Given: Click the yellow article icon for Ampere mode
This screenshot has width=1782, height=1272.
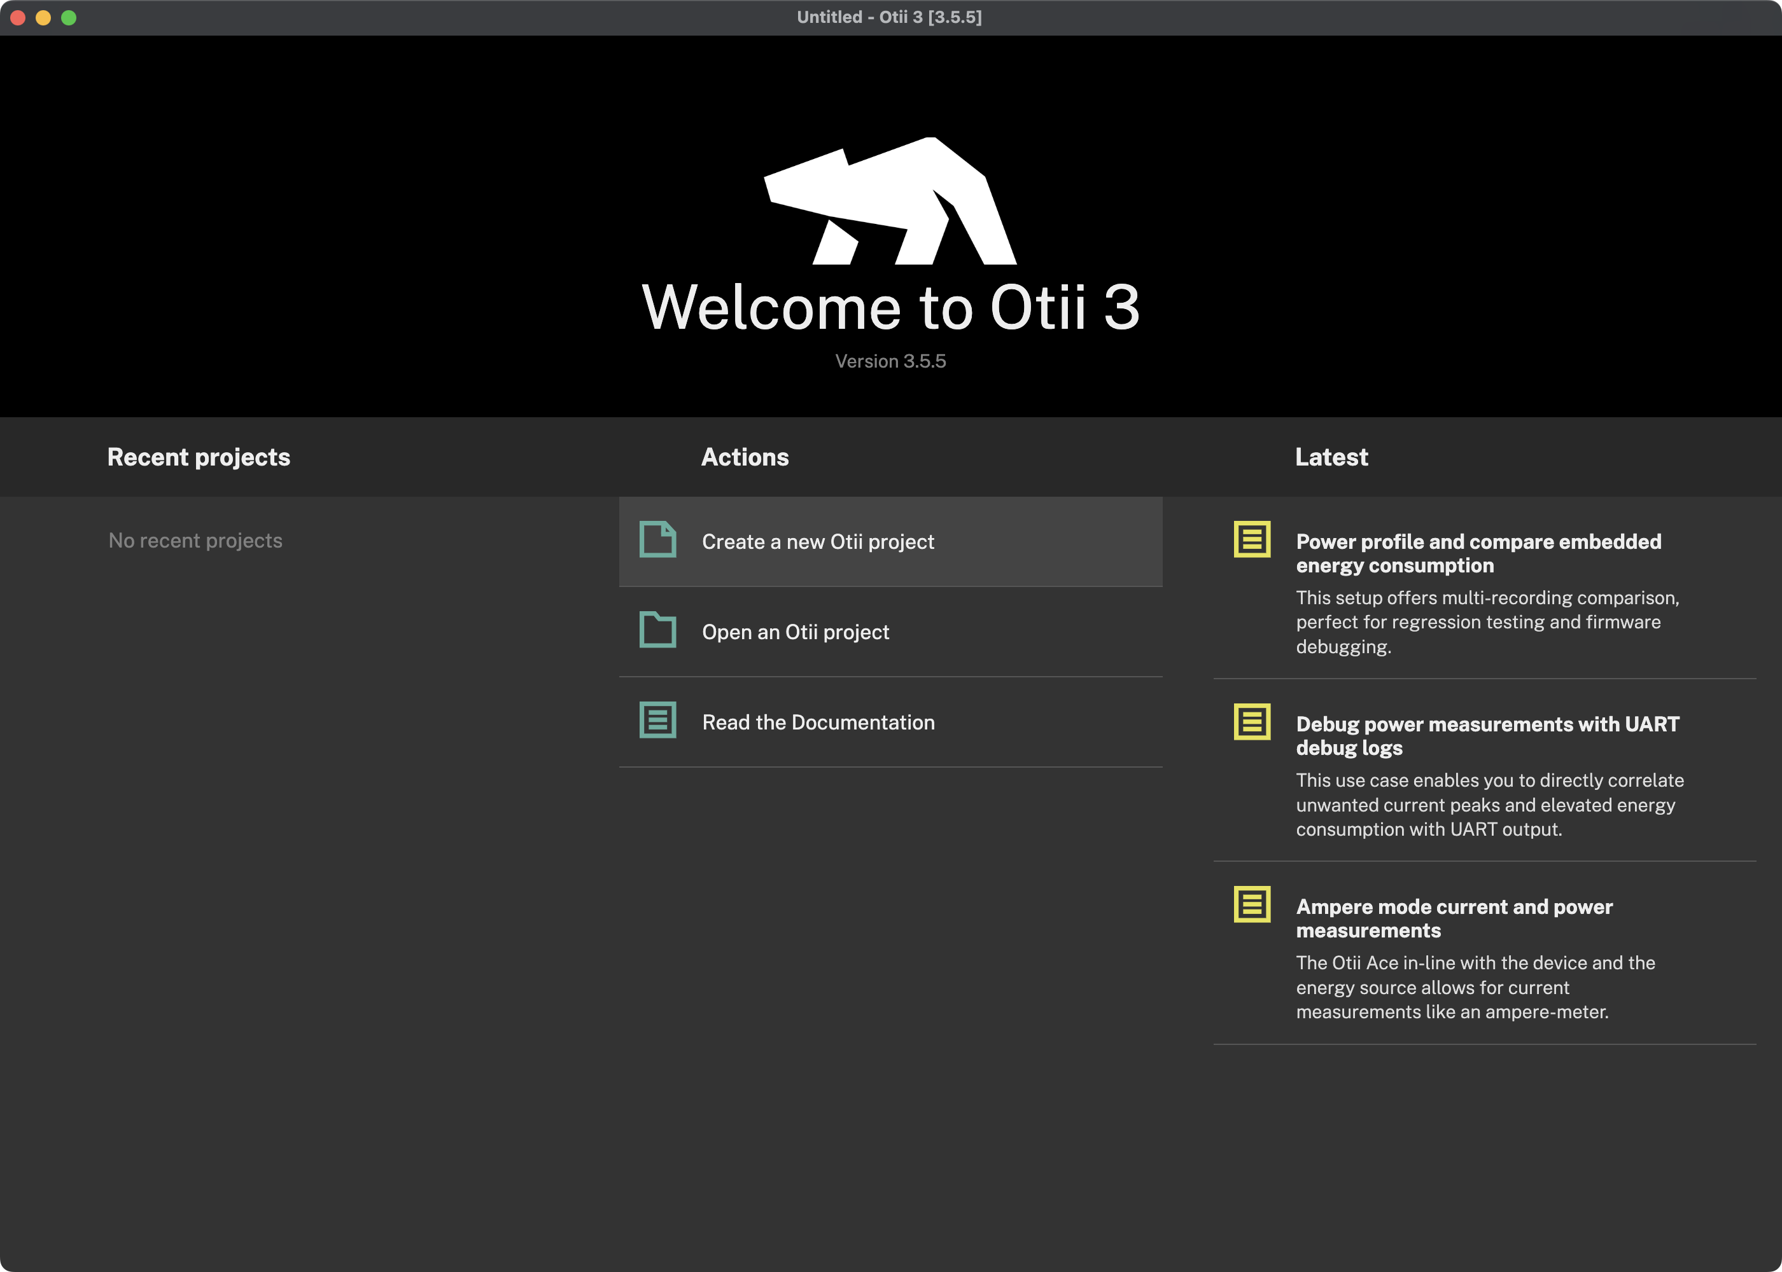Looking at the screenshot, I should point(1252,904).
